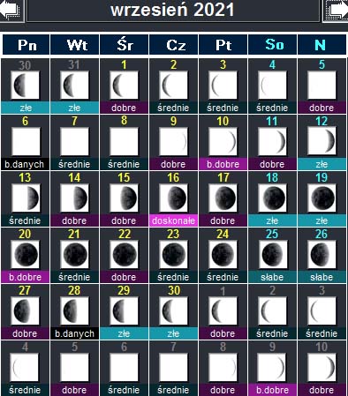
Task: Open moon phase icon for September 15
Action: [x=124, y=198]
